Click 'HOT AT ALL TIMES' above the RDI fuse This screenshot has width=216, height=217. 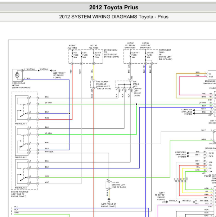(72, 47)
